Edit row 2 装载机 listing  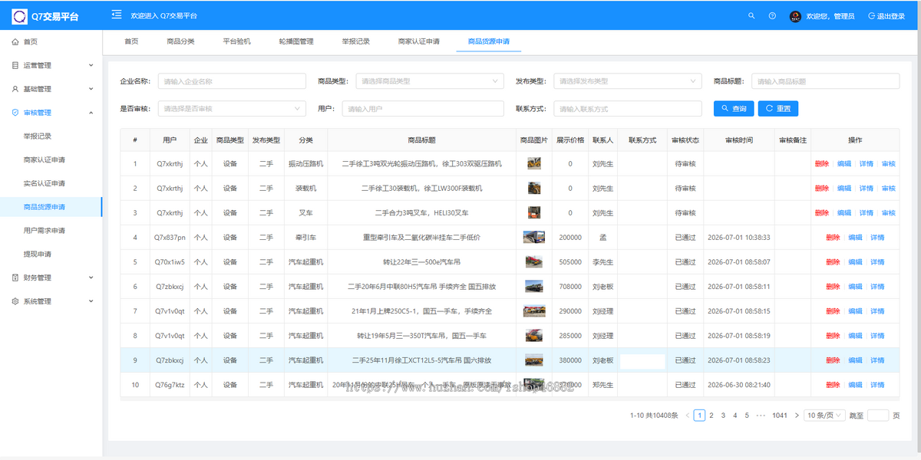[x=844, y=189]
